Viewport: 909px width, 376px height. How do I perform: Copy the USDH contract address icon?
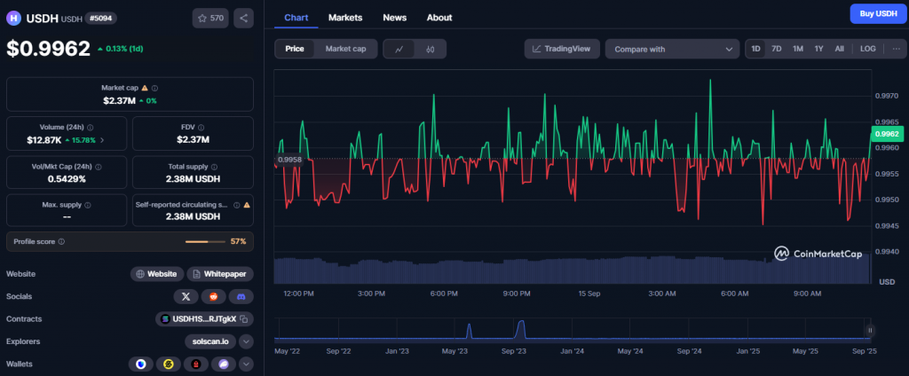[x=244, y=318]
